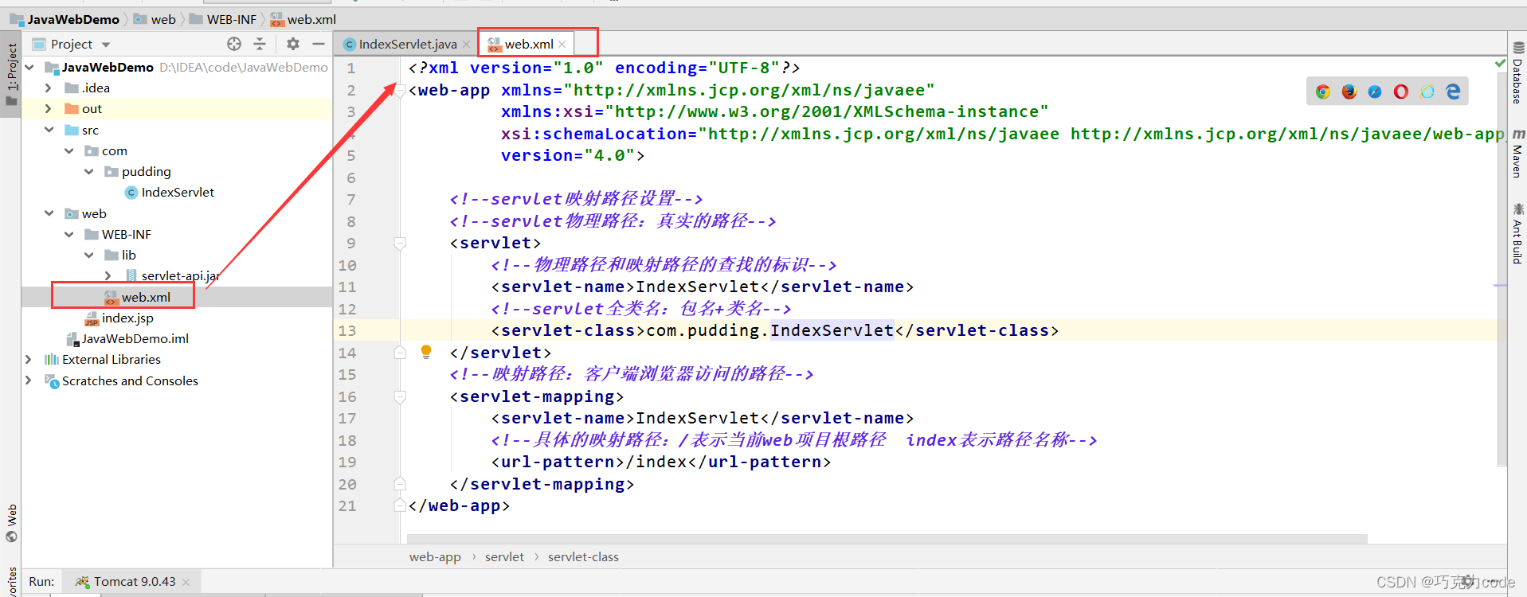Select IndexServlet class in tree
Viewport: 1527px width, 597px height.
point(170,192)
